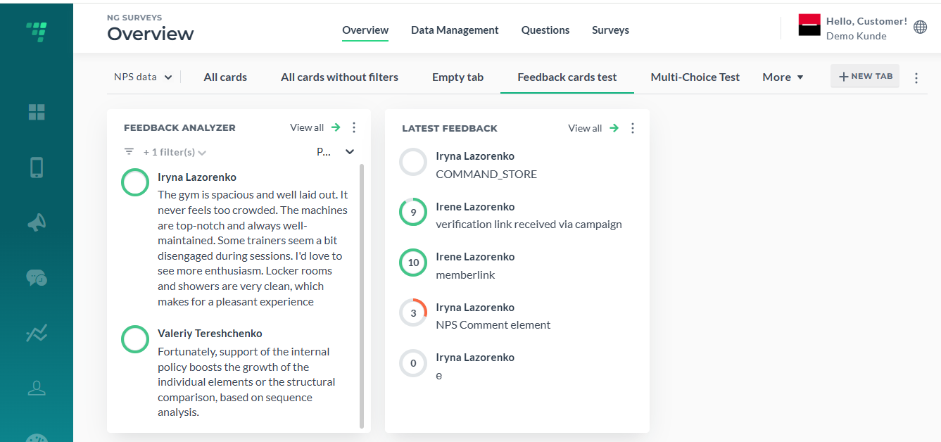Open the tab bar vertical dots menu
The width and height of the screenshot is (941, 442).
click(916, 78)
